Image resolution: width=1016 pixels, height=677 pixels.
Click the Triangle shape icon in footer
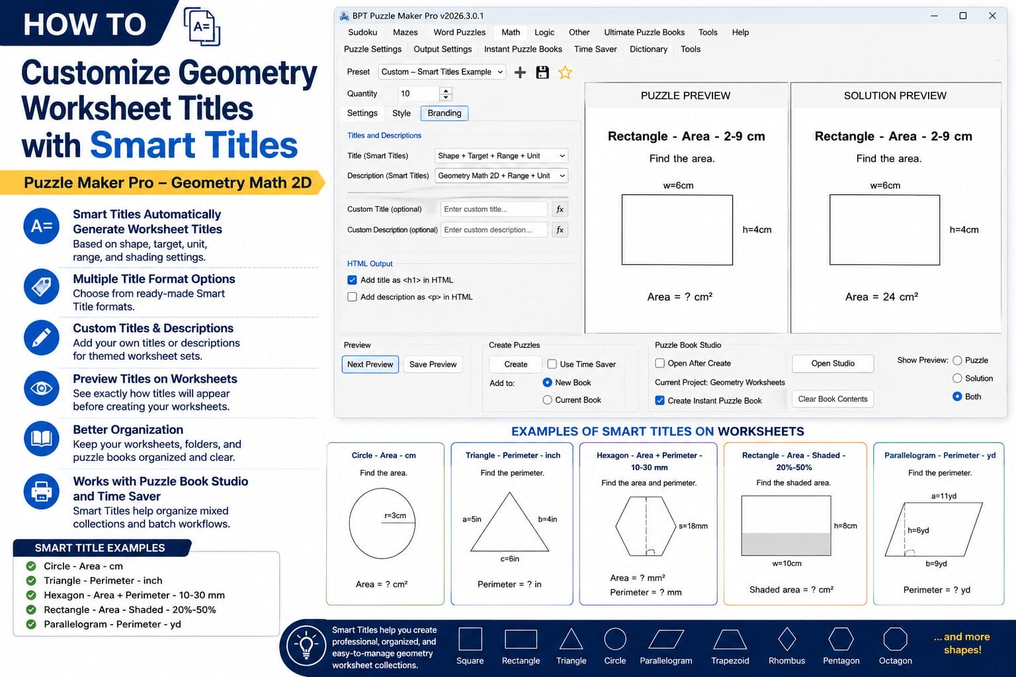(x=571, y=639)
